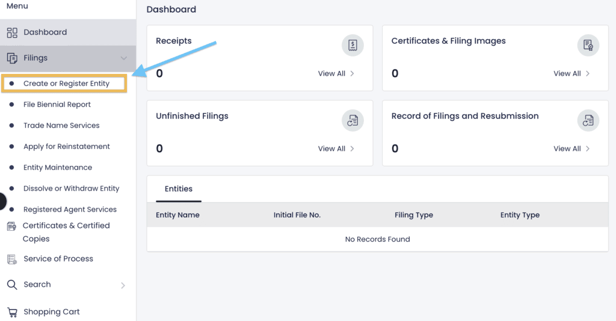Image resolution: width=616 pixels, height=321 pixels.
Task: Click the Shopping Cart icon
Action: (12, 313)
